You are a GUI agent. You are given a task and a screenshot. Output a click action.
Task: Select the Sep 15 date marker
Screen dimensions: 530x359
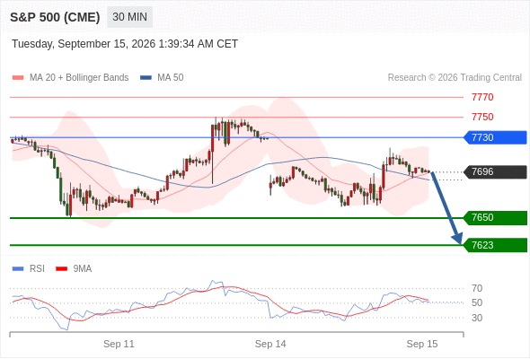pos(422,344)
